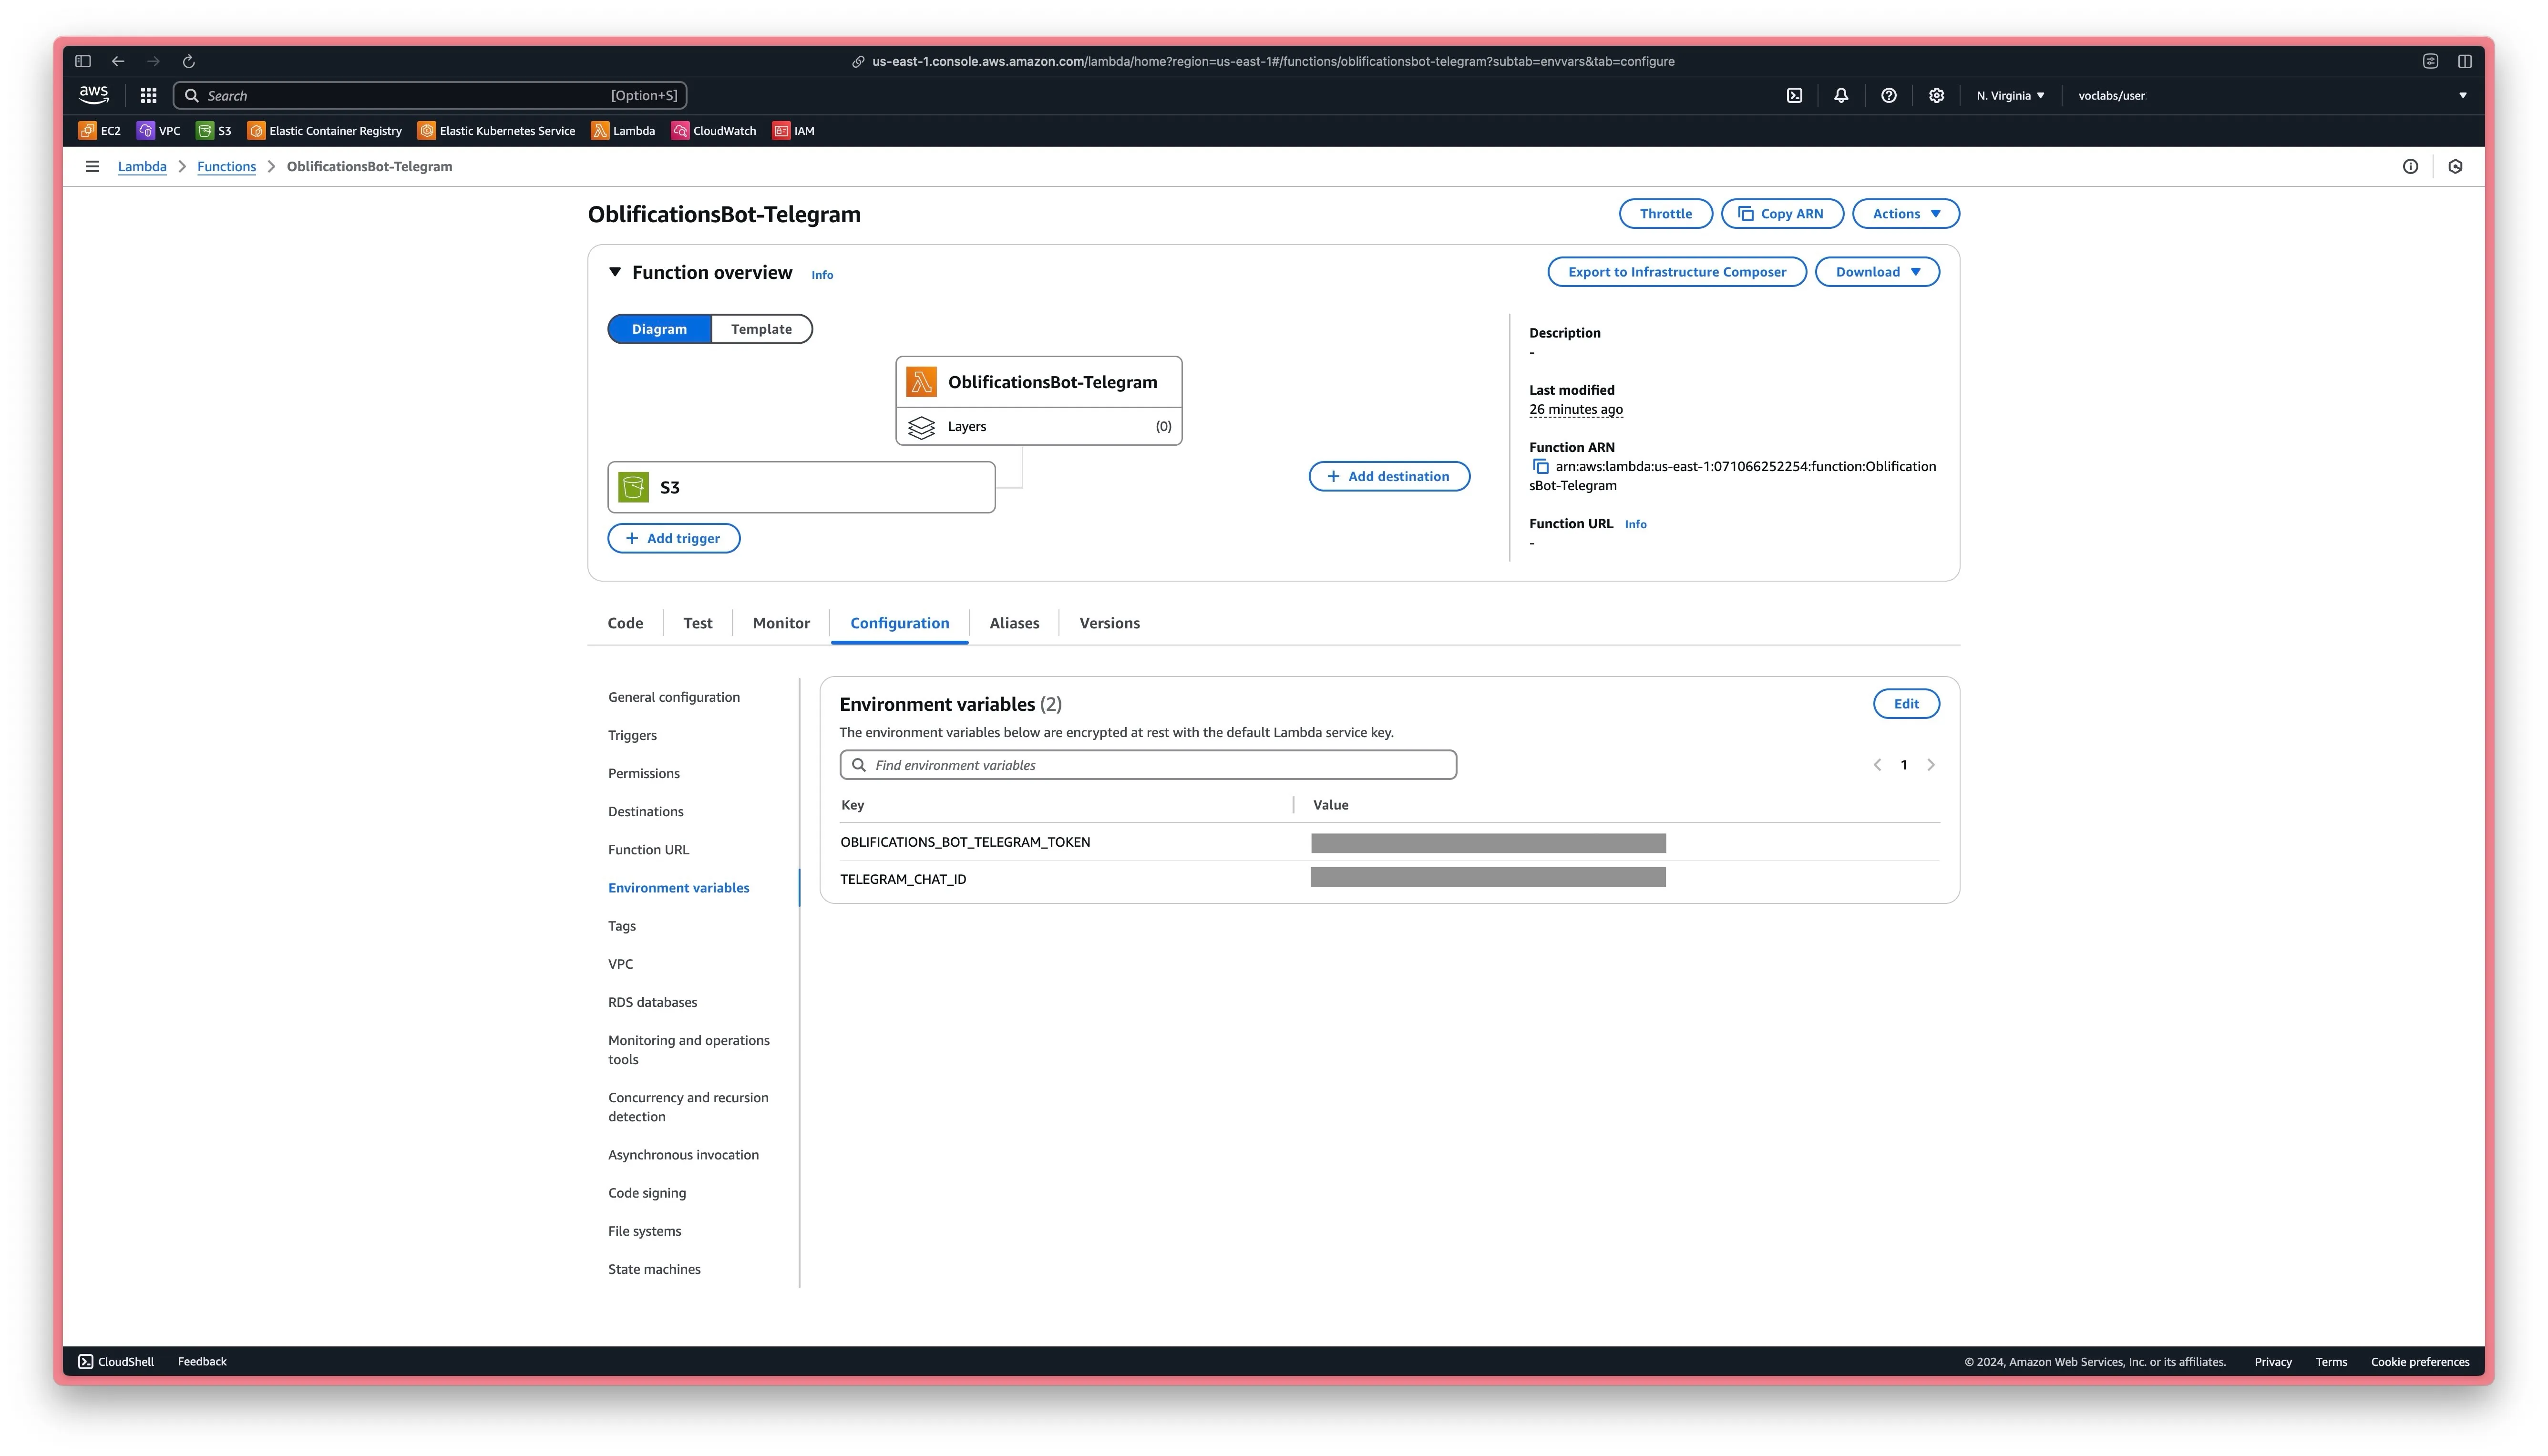
Task: Click Info link next to Function overview
Action: coord(822,275)
